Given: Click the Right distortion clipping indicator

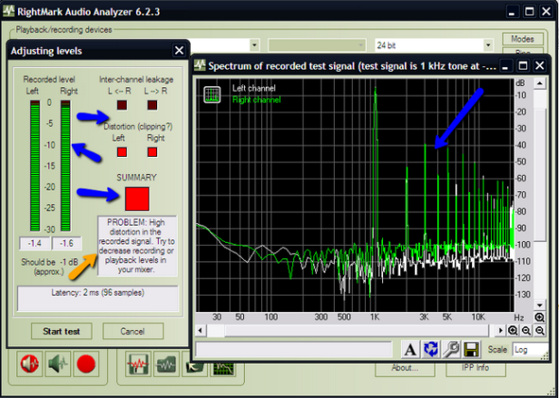Looking at the screenshot, I should (153, 152).
